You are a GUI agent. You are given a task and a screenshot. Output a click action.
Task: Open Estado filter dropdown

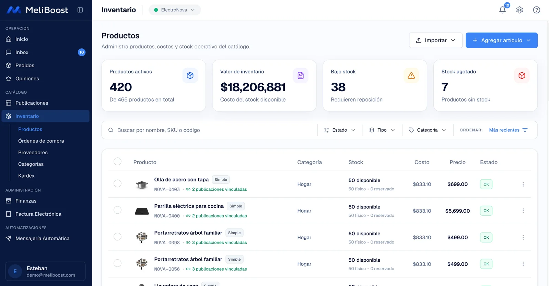coord(340,130)
